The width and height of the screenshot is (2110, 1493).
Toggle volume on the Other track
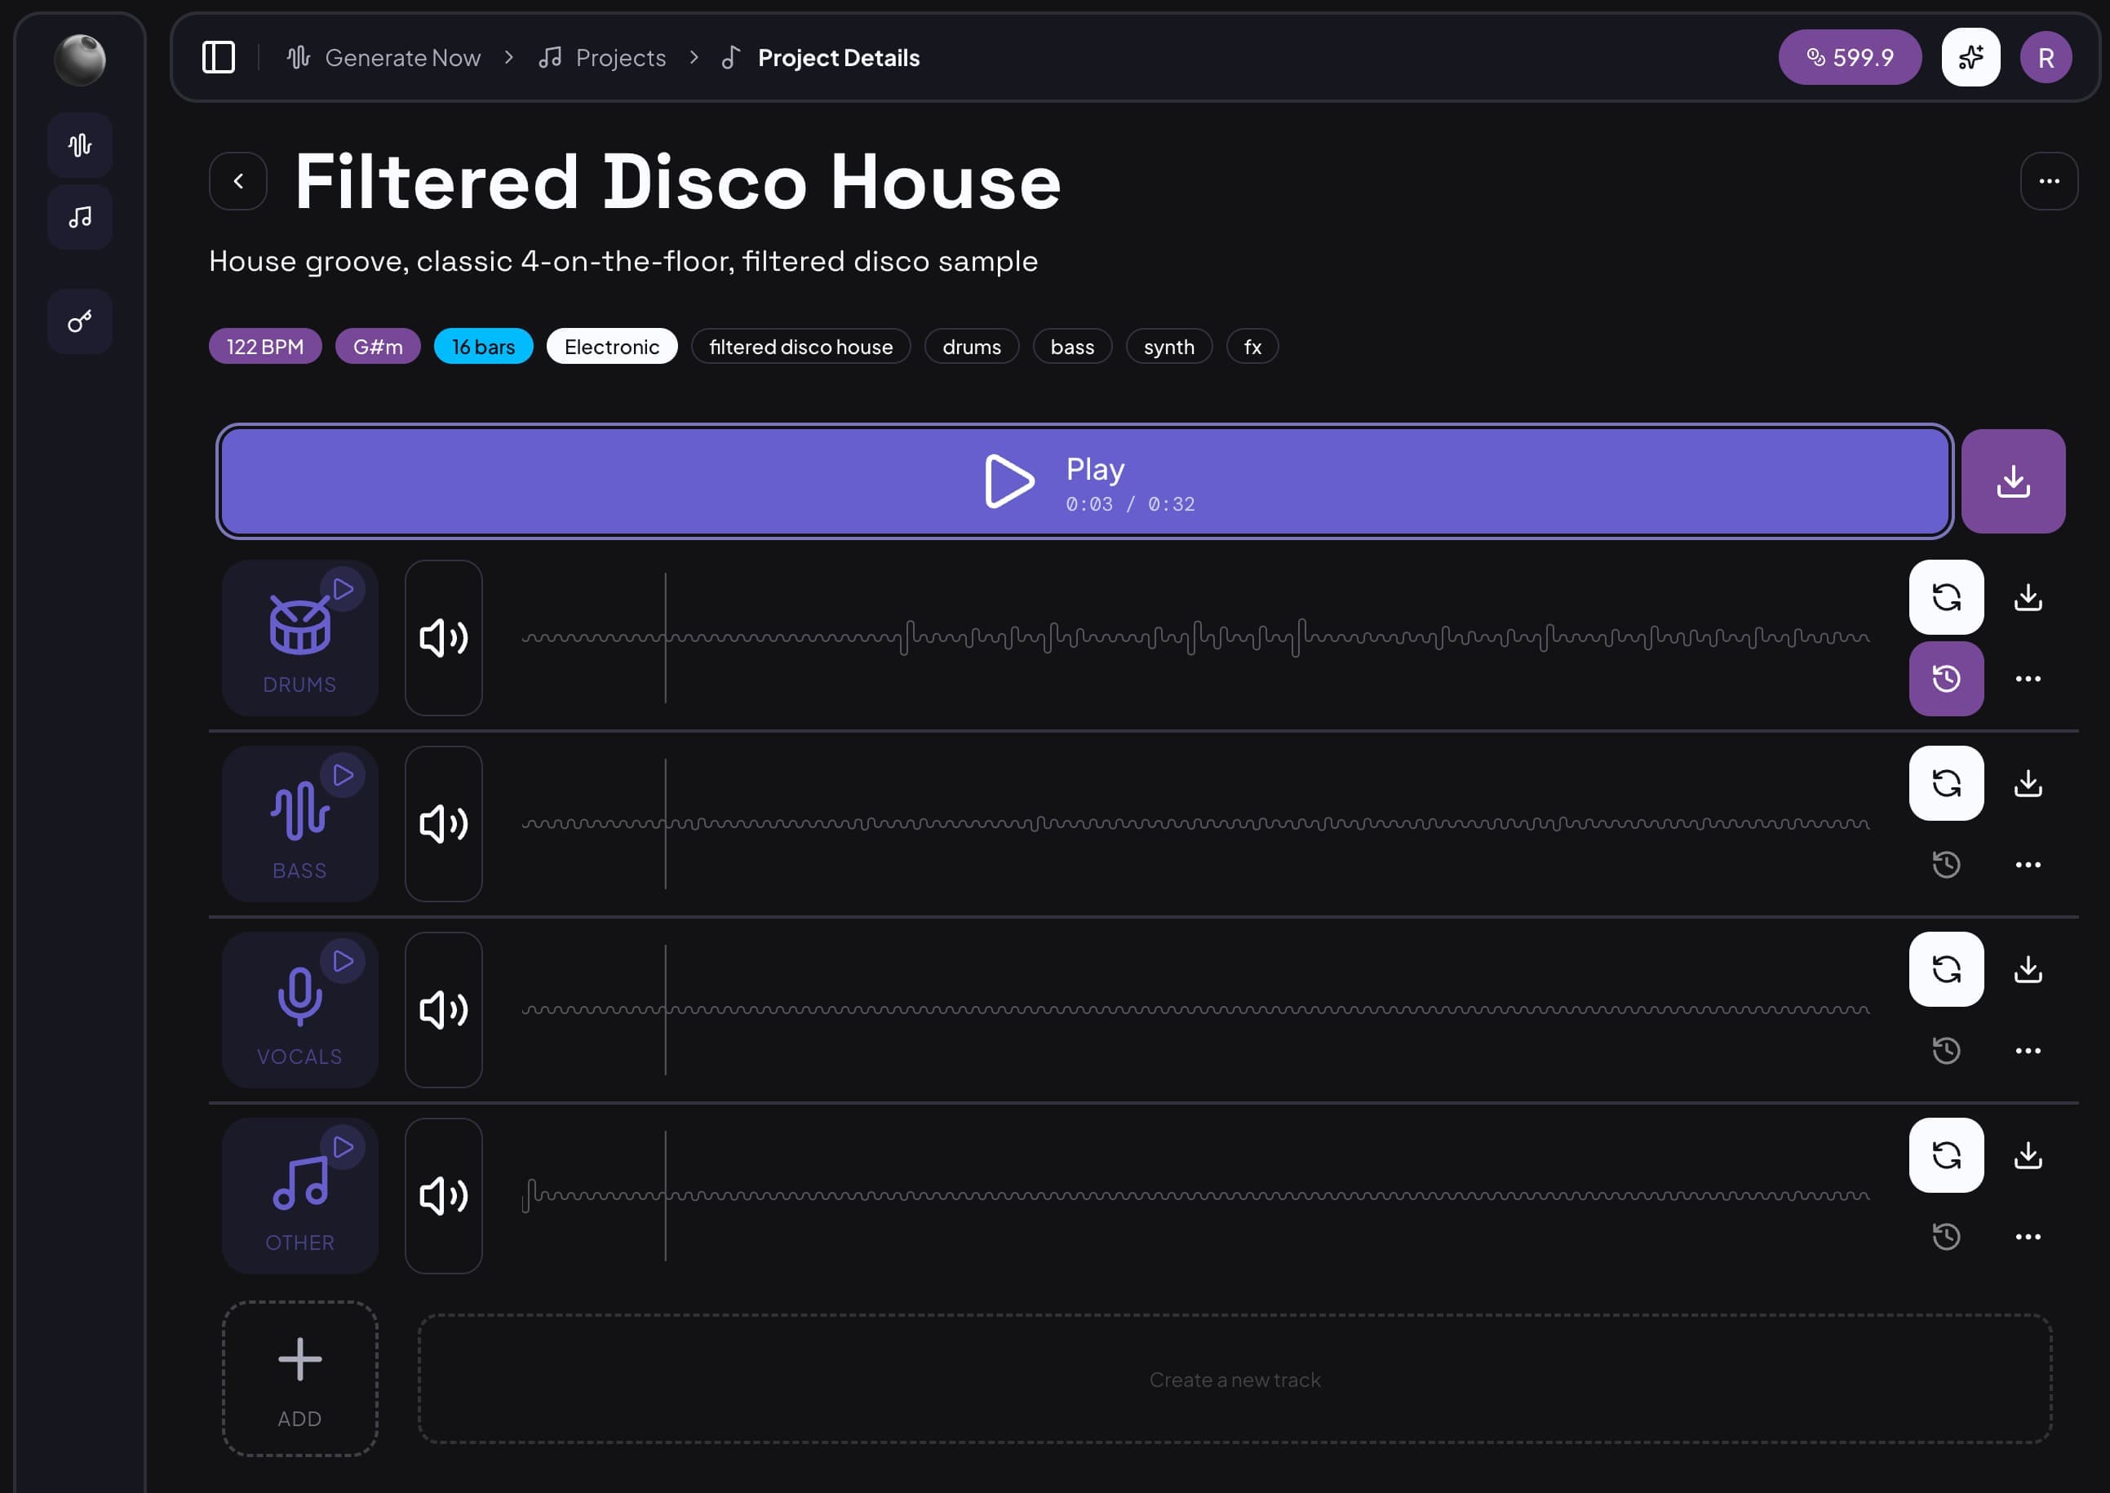443,1196
